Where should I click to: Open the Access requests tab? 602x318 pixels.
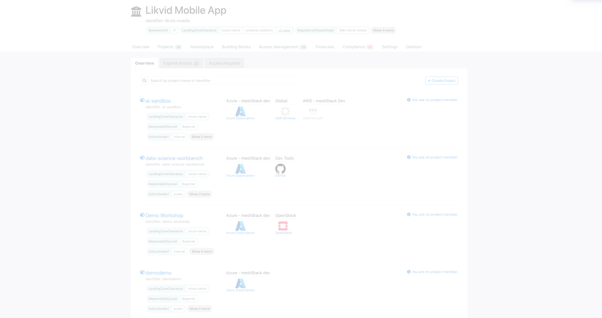(224, 63)
